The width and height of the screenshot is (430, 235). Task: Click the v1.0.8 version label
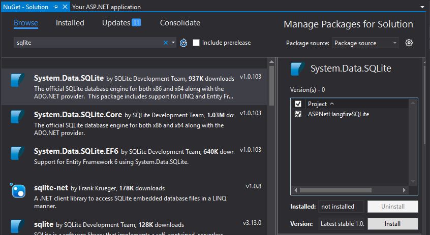coord(254,186)
